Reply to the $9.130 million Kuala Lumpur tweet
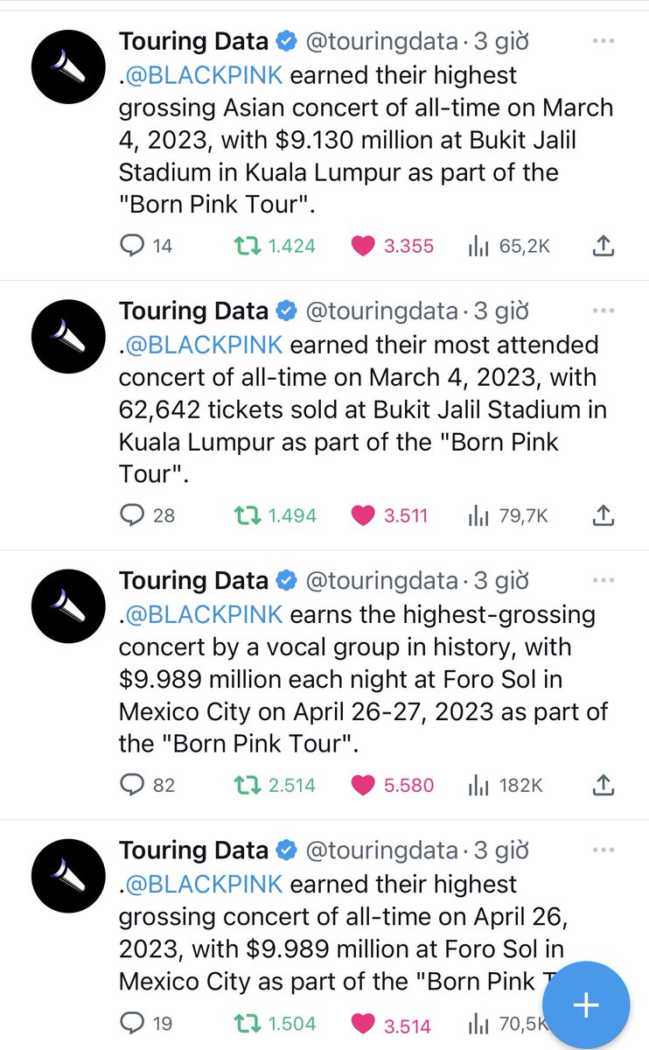 (131, 247)
